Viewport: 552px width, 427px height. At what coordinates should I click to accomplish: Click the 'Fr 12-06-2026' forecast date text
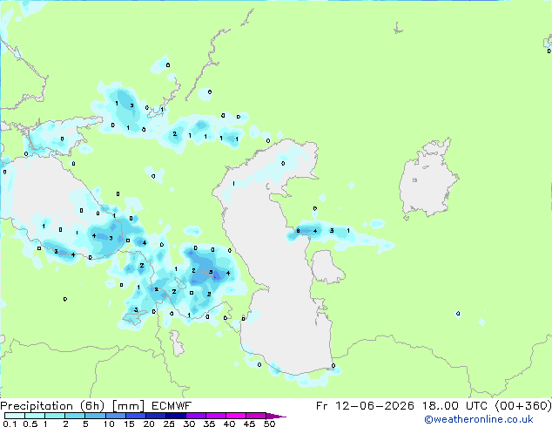[365, 406]
